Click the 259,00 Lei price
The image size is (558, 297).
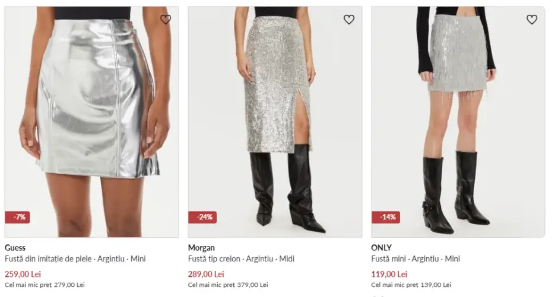point(23,274)
